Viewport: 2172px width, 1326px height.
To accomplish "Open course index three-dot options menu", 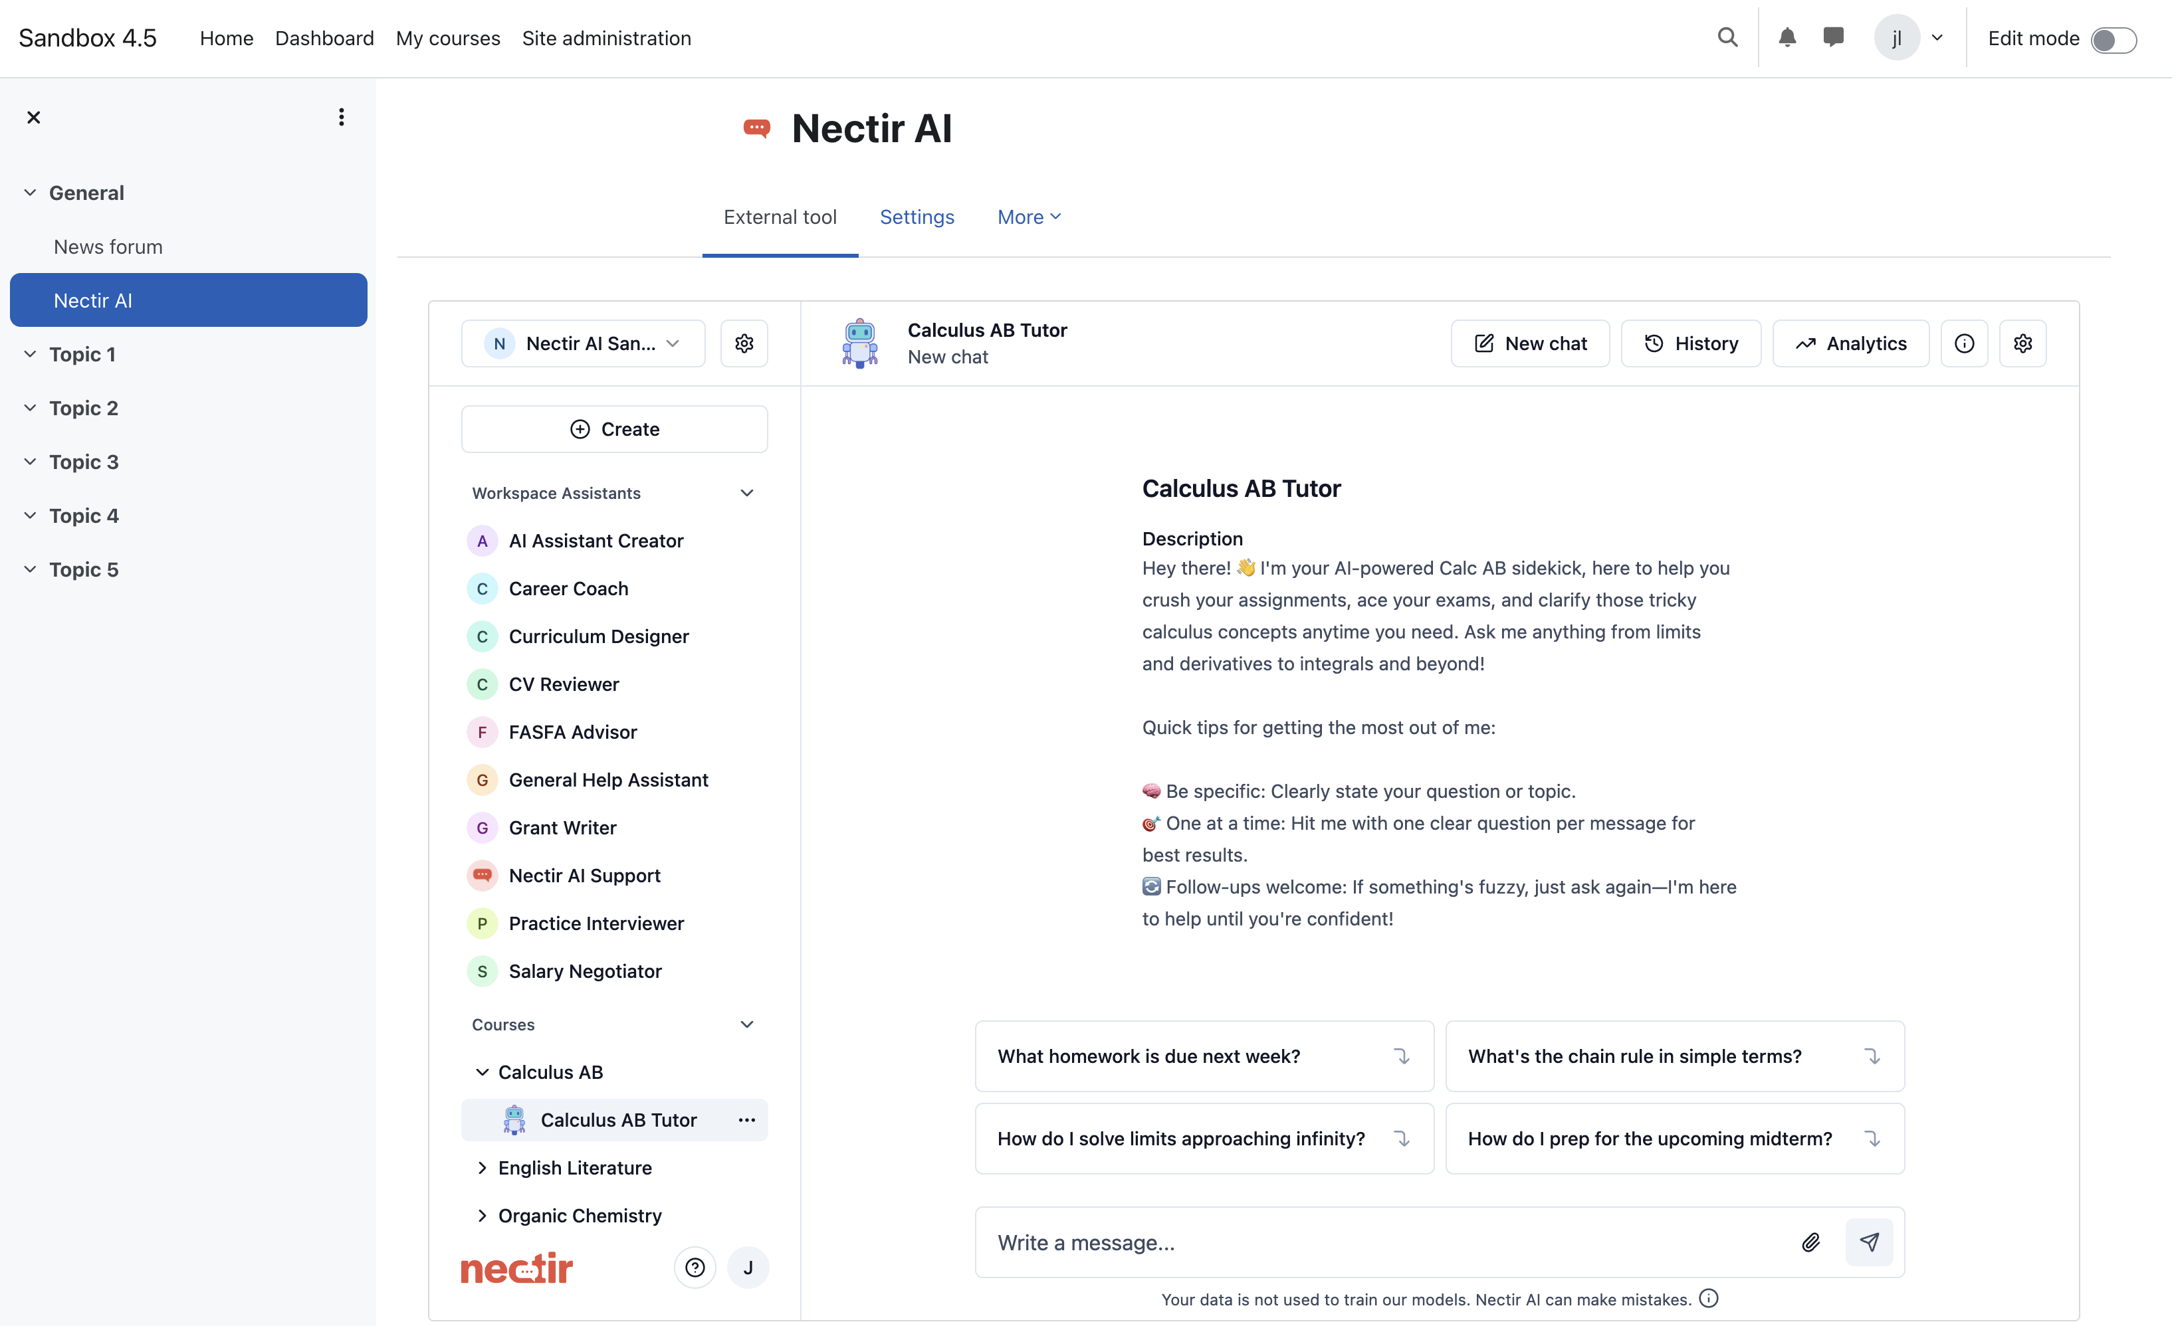I will click(341, 117).
